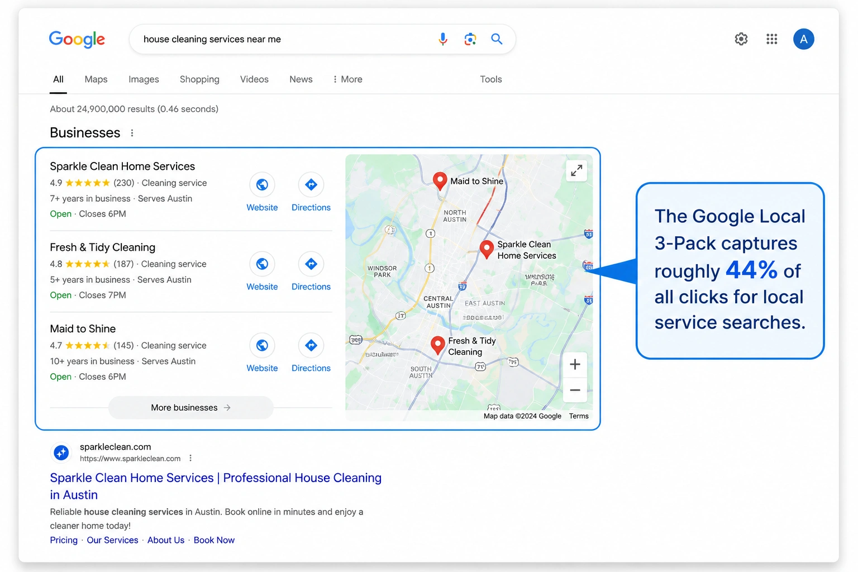Open the Our Services sitelink
Viewport: 858px width, 572px height.
pos(112,540)
